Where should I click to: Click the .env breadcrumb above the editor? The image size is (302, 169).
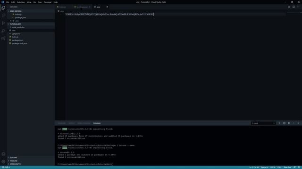[61, 11]
